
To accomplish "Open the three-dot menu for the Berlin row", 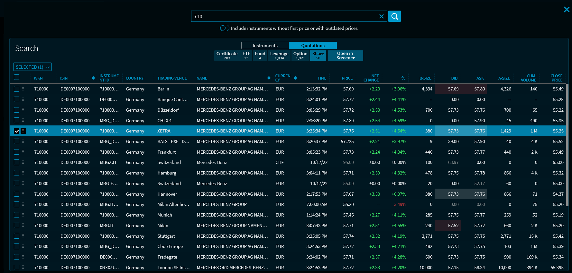I will (x=23, y=89).
